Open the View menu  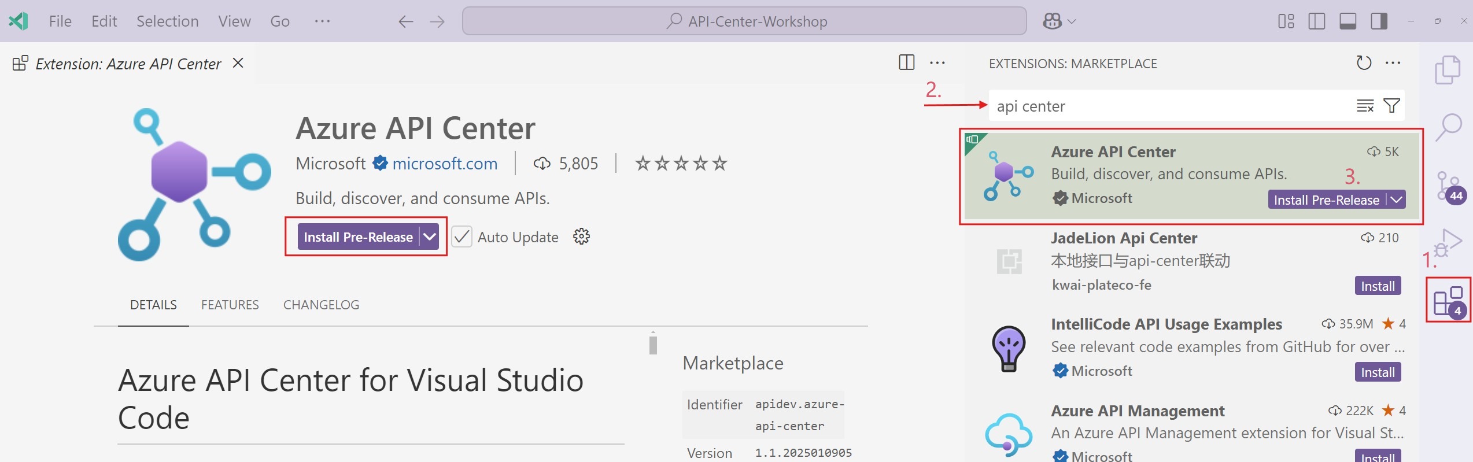[234, 21]
